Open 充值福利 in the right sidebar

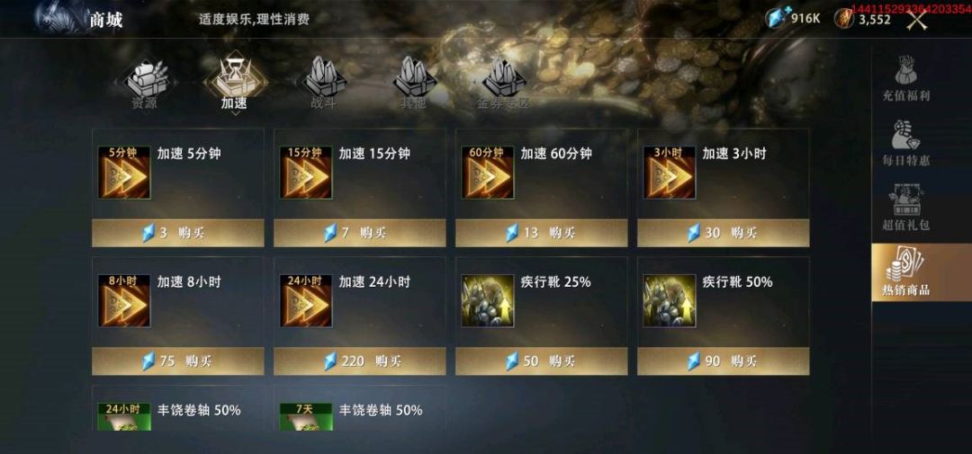[905, 78]
